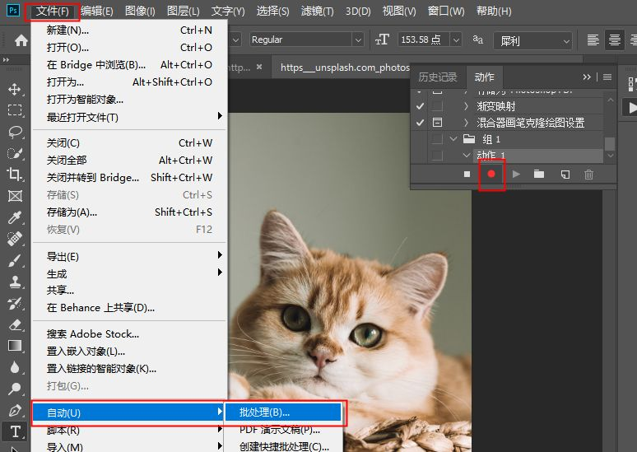Select the Clone Stamp tool
Screen dimensions: 637x452
point(15,282)
